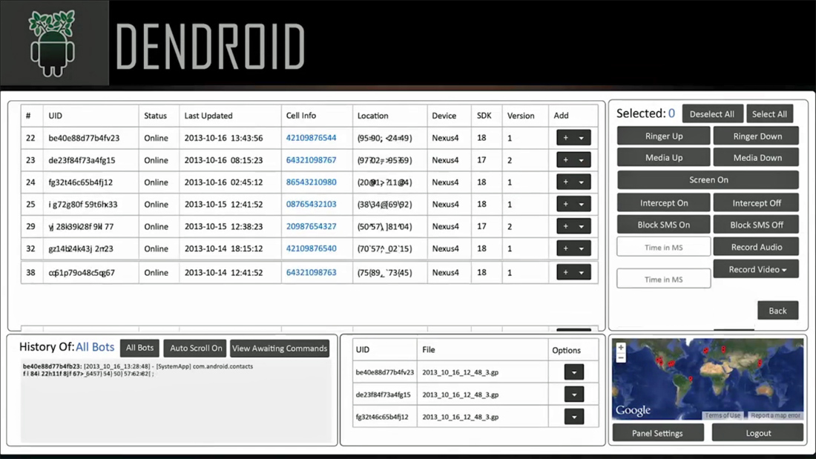Click the Selected count value 0
Viewport: 816px width, 459px height.
pyautogui.click(x=671, y=113)
